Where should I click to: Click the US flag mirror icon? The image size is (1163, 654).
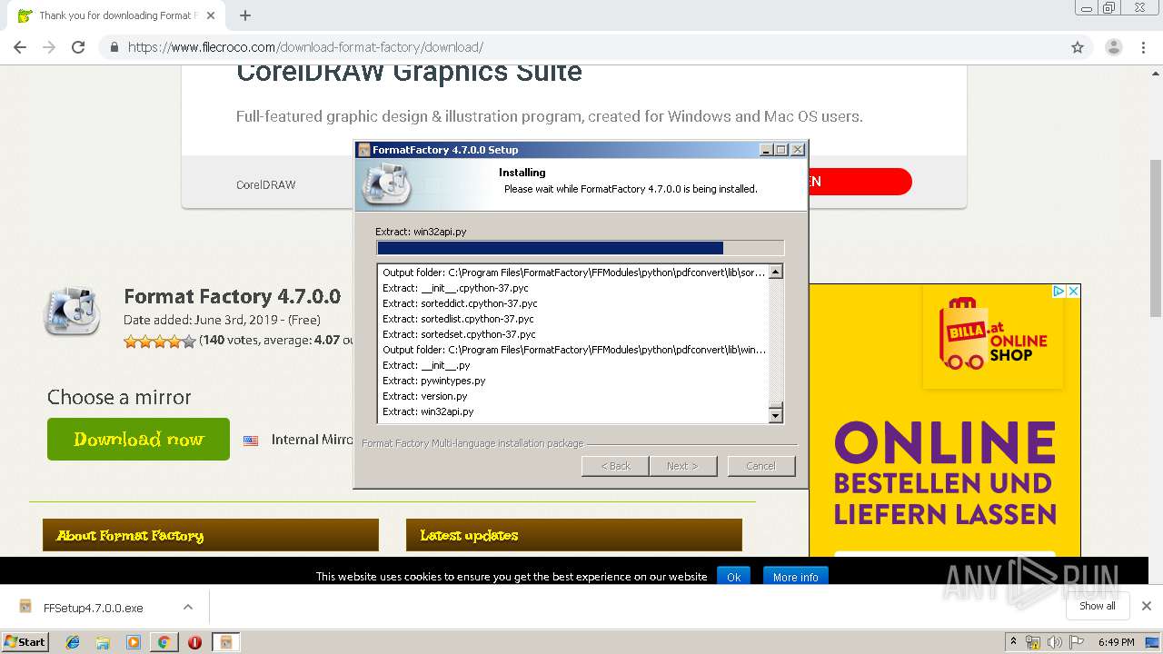[x=251, y=441]
